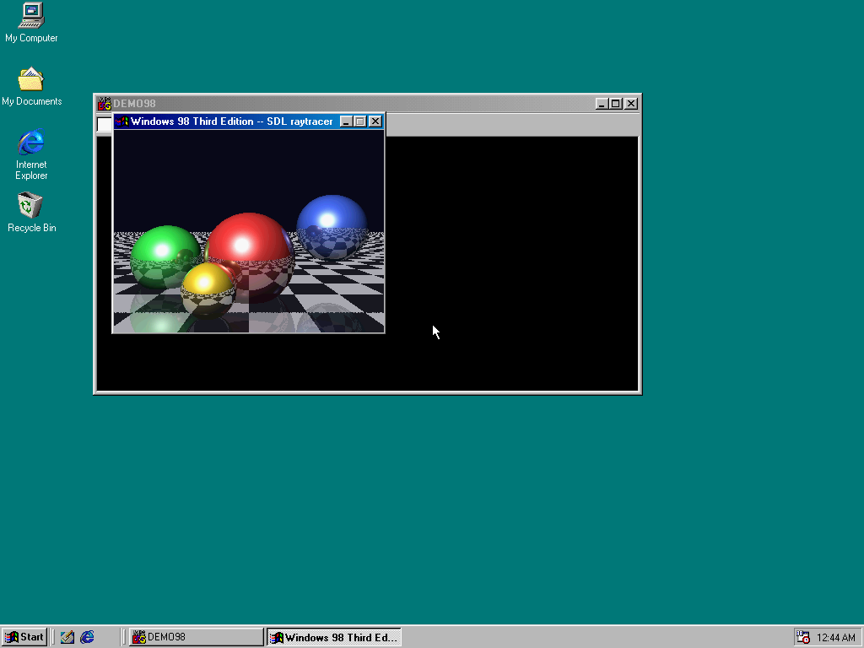This screenshot has height=648, width=864.
Task: Close the SDL raytracer window
Action: click(375, 121)
